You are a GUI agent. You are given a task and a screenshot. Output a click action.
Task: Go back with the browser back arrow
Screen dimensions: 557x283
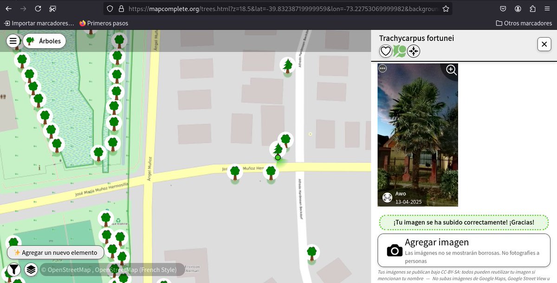[9, 8]
